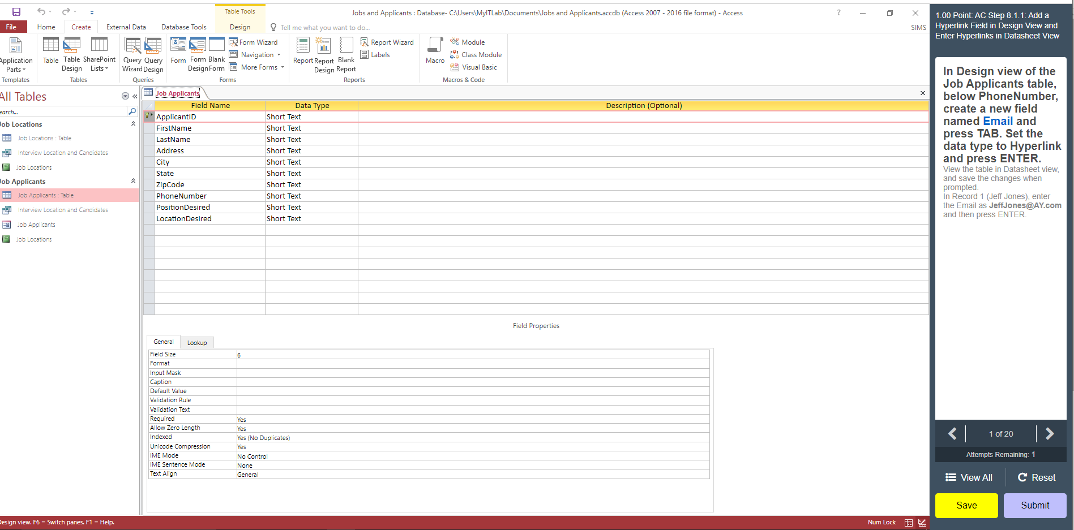Open the External Data tab
1074x530 pixels.
(x=126, y=27)
